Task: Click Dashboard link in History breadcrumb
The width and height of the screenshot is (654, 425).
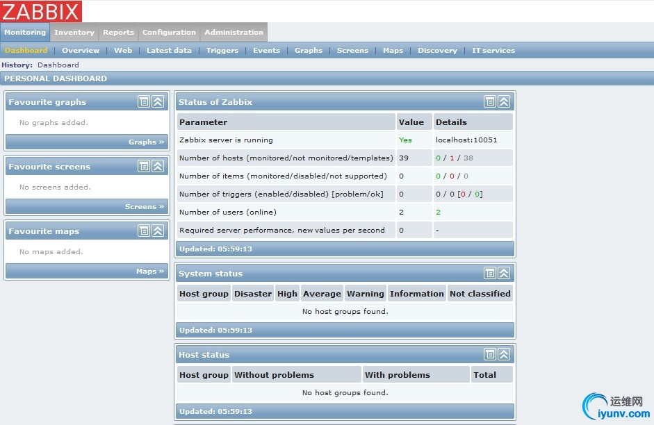Action: [58, 65]
